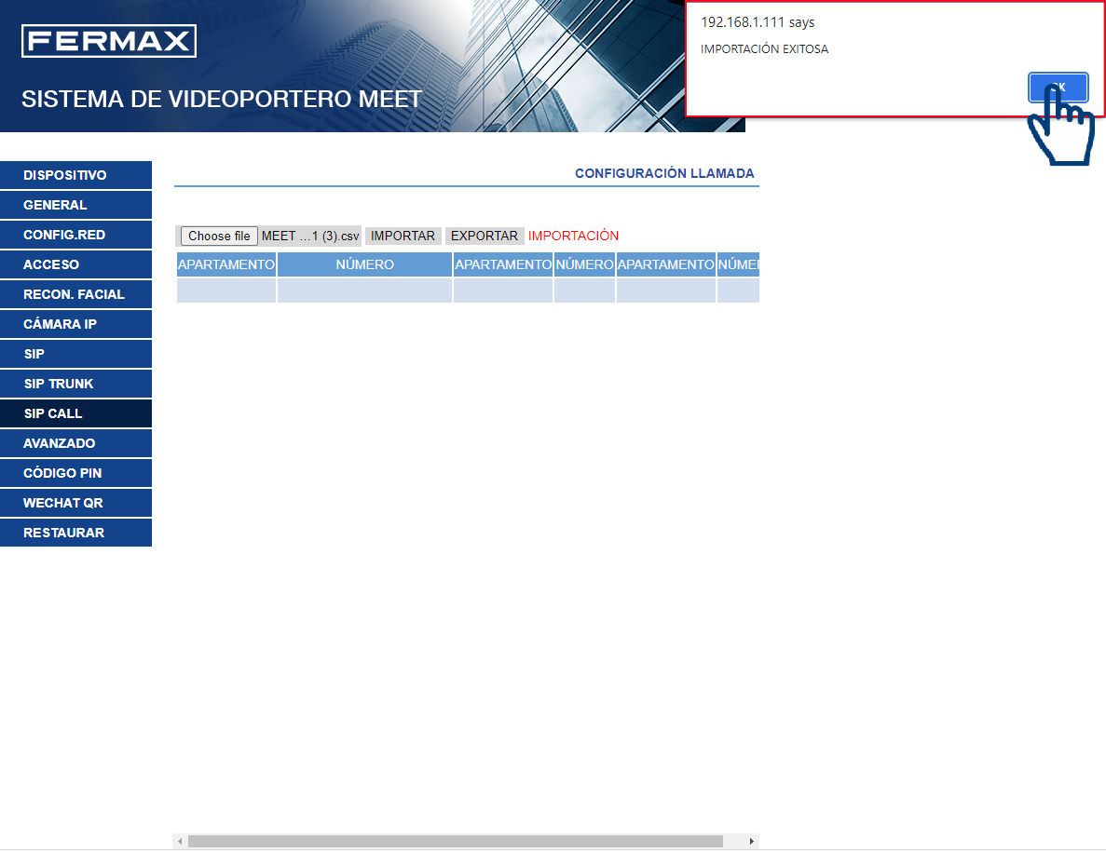Go to CONFIG.RED network settings
Image resolution: width=1106 pixels, height=852 pixels.
point(75,235)
